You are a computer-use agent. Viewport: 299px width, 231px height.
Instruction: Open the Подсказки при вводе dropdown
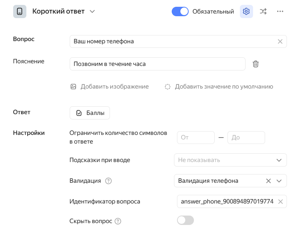click(x=230, y=160)
